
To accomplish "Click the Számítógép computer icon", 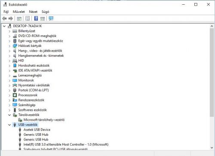I will (15, 105).
